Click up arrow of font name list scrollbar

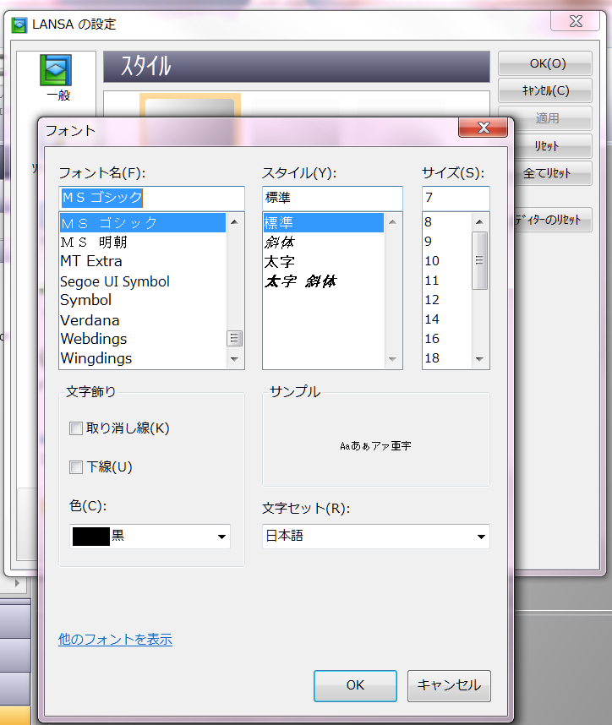[234, 222]
